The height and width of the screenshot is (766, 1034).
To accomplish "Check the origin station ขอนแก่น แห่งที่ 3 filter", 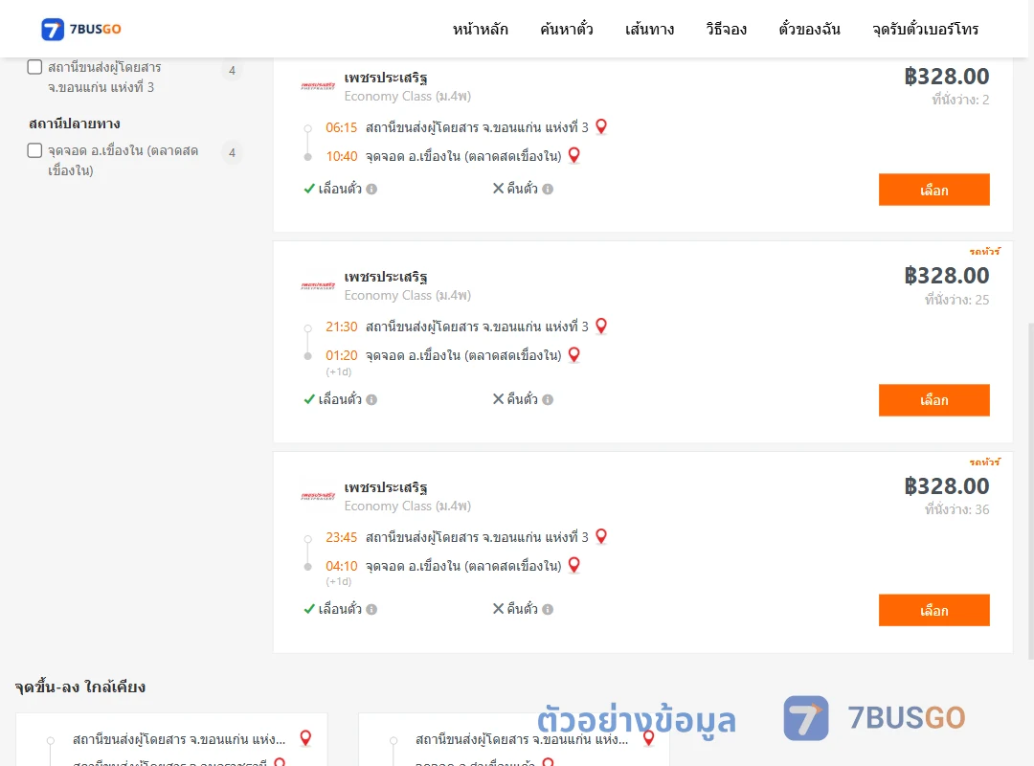I will (35, 67).
